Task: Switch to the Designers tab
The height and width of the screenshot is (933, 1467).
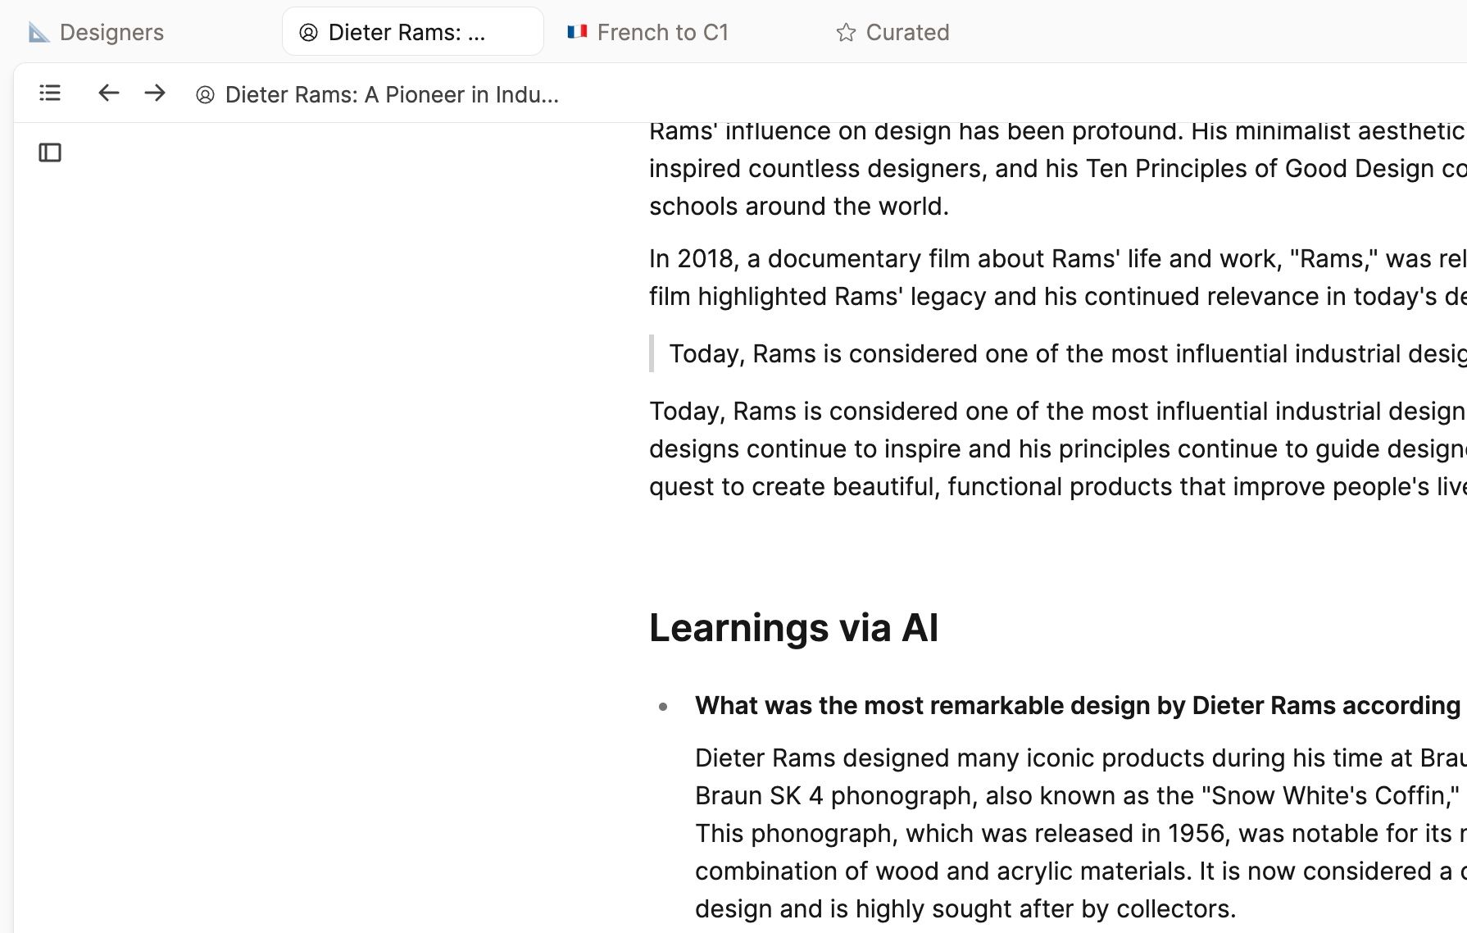Action: point(111,33)
